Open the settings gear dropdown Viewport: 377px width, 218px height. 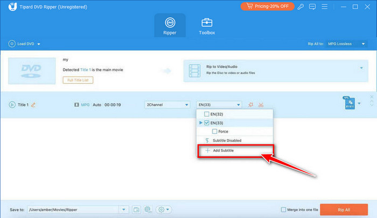[164, 209]
